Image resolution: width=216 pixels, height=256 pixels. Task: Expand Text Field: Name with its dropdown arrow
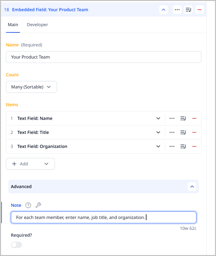[158, 118]
